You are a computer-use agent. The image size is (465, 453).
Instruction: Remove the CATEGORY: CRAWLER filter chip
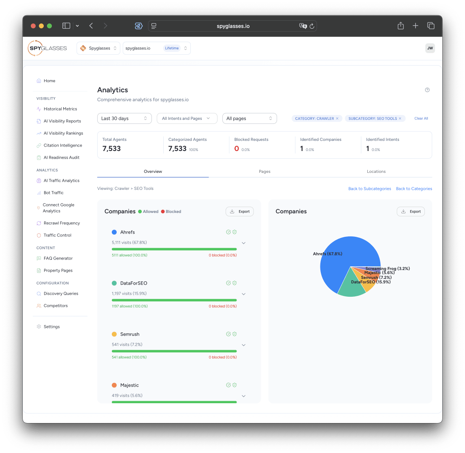(337, 118)
